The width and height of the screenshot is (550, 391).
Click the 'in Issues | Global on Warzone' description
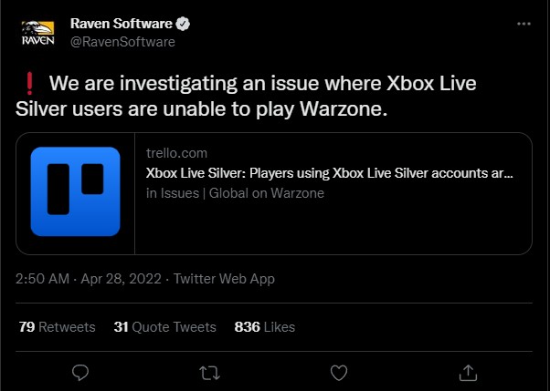pyautogui.click(x=235, y=193)
